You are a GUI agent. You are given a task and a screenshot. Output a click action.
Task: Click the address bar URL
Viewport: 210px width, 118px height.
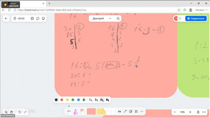pos(52,10)
